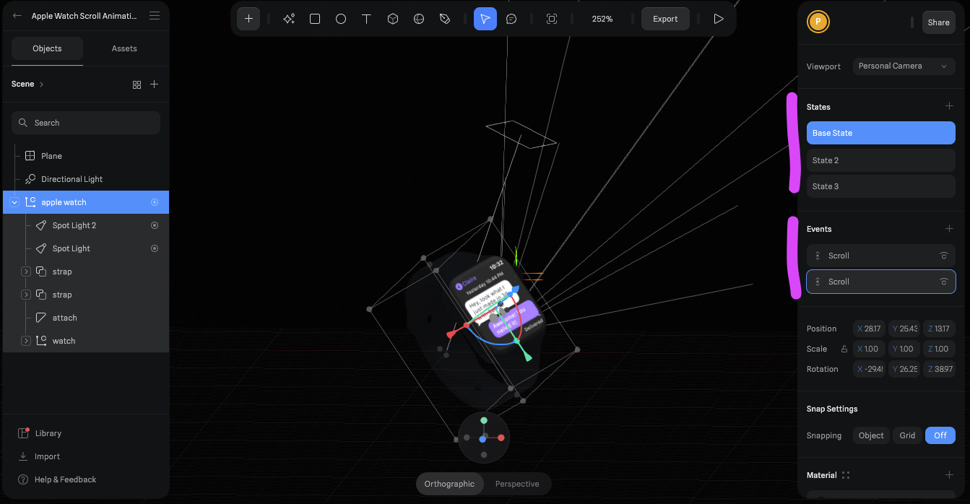
Task: Select the unhighlighted Scroll event above the selected one
Action: point(881,256)
